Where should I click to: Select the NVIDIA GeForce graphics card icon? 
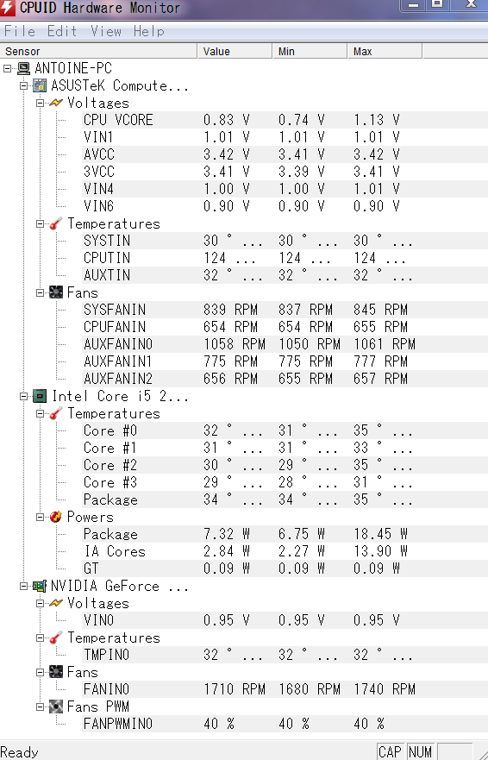pos(40,586)
